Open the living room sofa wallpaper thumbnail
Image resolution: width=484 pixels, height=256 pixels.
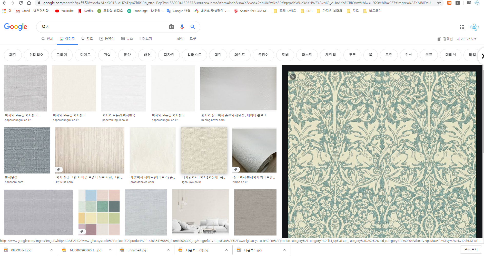pyautogui.click(x=201, y=212)
